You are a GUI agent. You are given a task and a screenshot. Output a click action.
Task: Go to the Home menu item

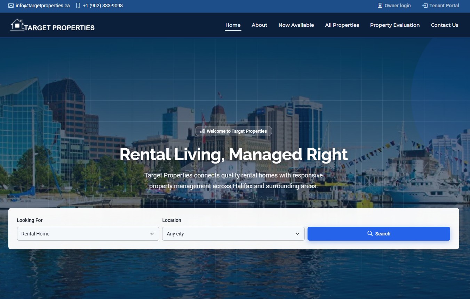click(x=233, y=25)
